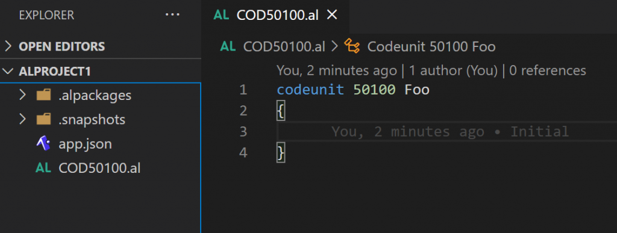Click the Codeunit 50100 Foo breadcrumb
This screenshot has height=233, width=617.
431,46
